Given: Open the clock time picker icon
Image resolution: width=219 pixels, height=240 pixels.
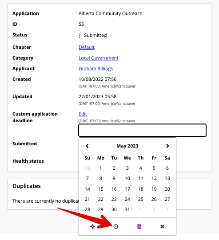Looking at the screenshot, I should [x=115, y=226].
